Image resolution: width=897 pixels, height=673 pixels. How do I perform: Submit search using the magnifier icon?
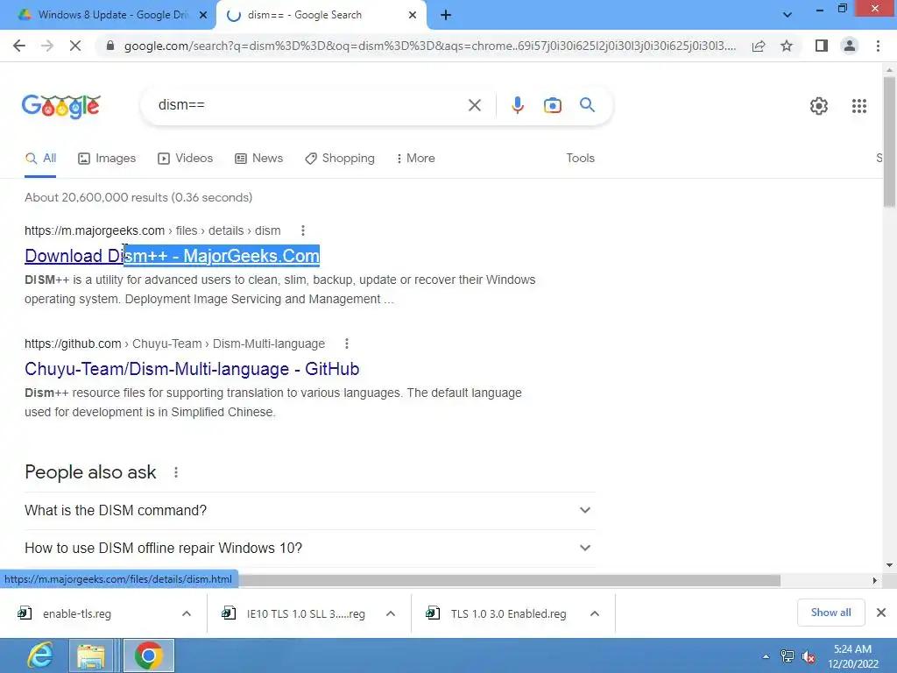tap(587, 105)
